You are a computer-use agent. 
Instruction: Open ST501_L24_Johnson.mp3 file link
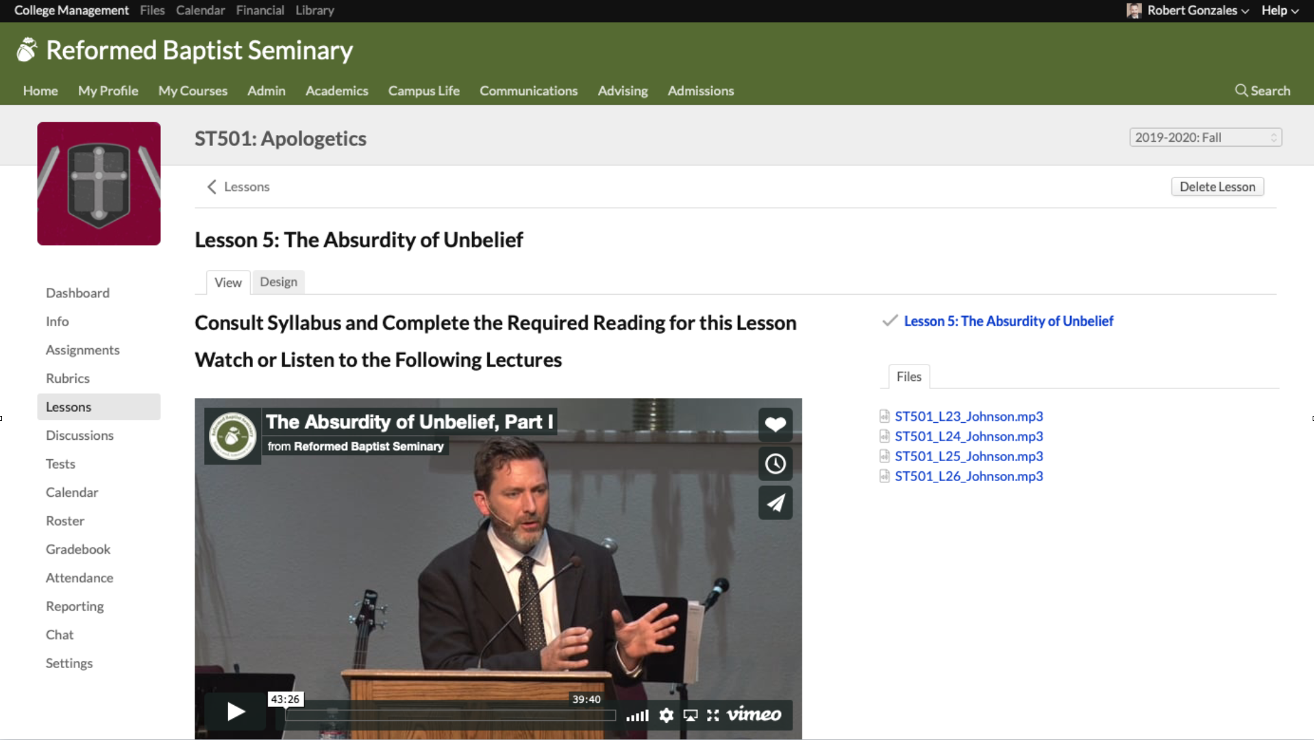coord(969,436)
